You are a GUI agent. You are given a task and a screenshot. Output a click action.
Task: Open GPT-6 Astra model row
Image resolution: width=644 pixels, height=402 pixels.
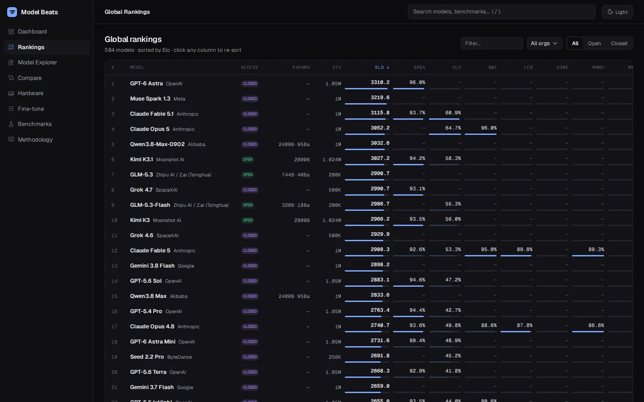369,84
